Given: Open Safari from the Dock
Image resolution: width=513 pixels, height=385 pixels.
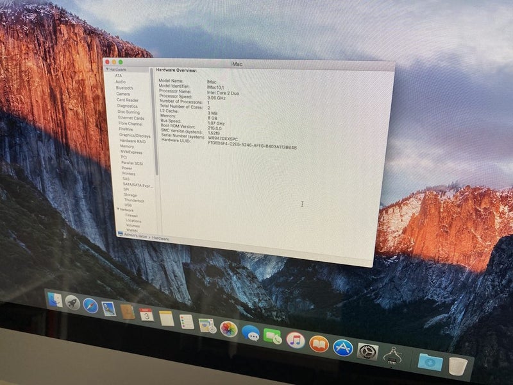Looking at the screenshot, I should tap(90, 306).
